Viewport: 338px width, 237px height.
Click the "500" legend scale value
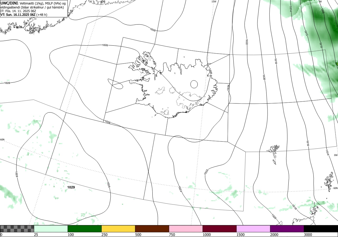[138, 235]
